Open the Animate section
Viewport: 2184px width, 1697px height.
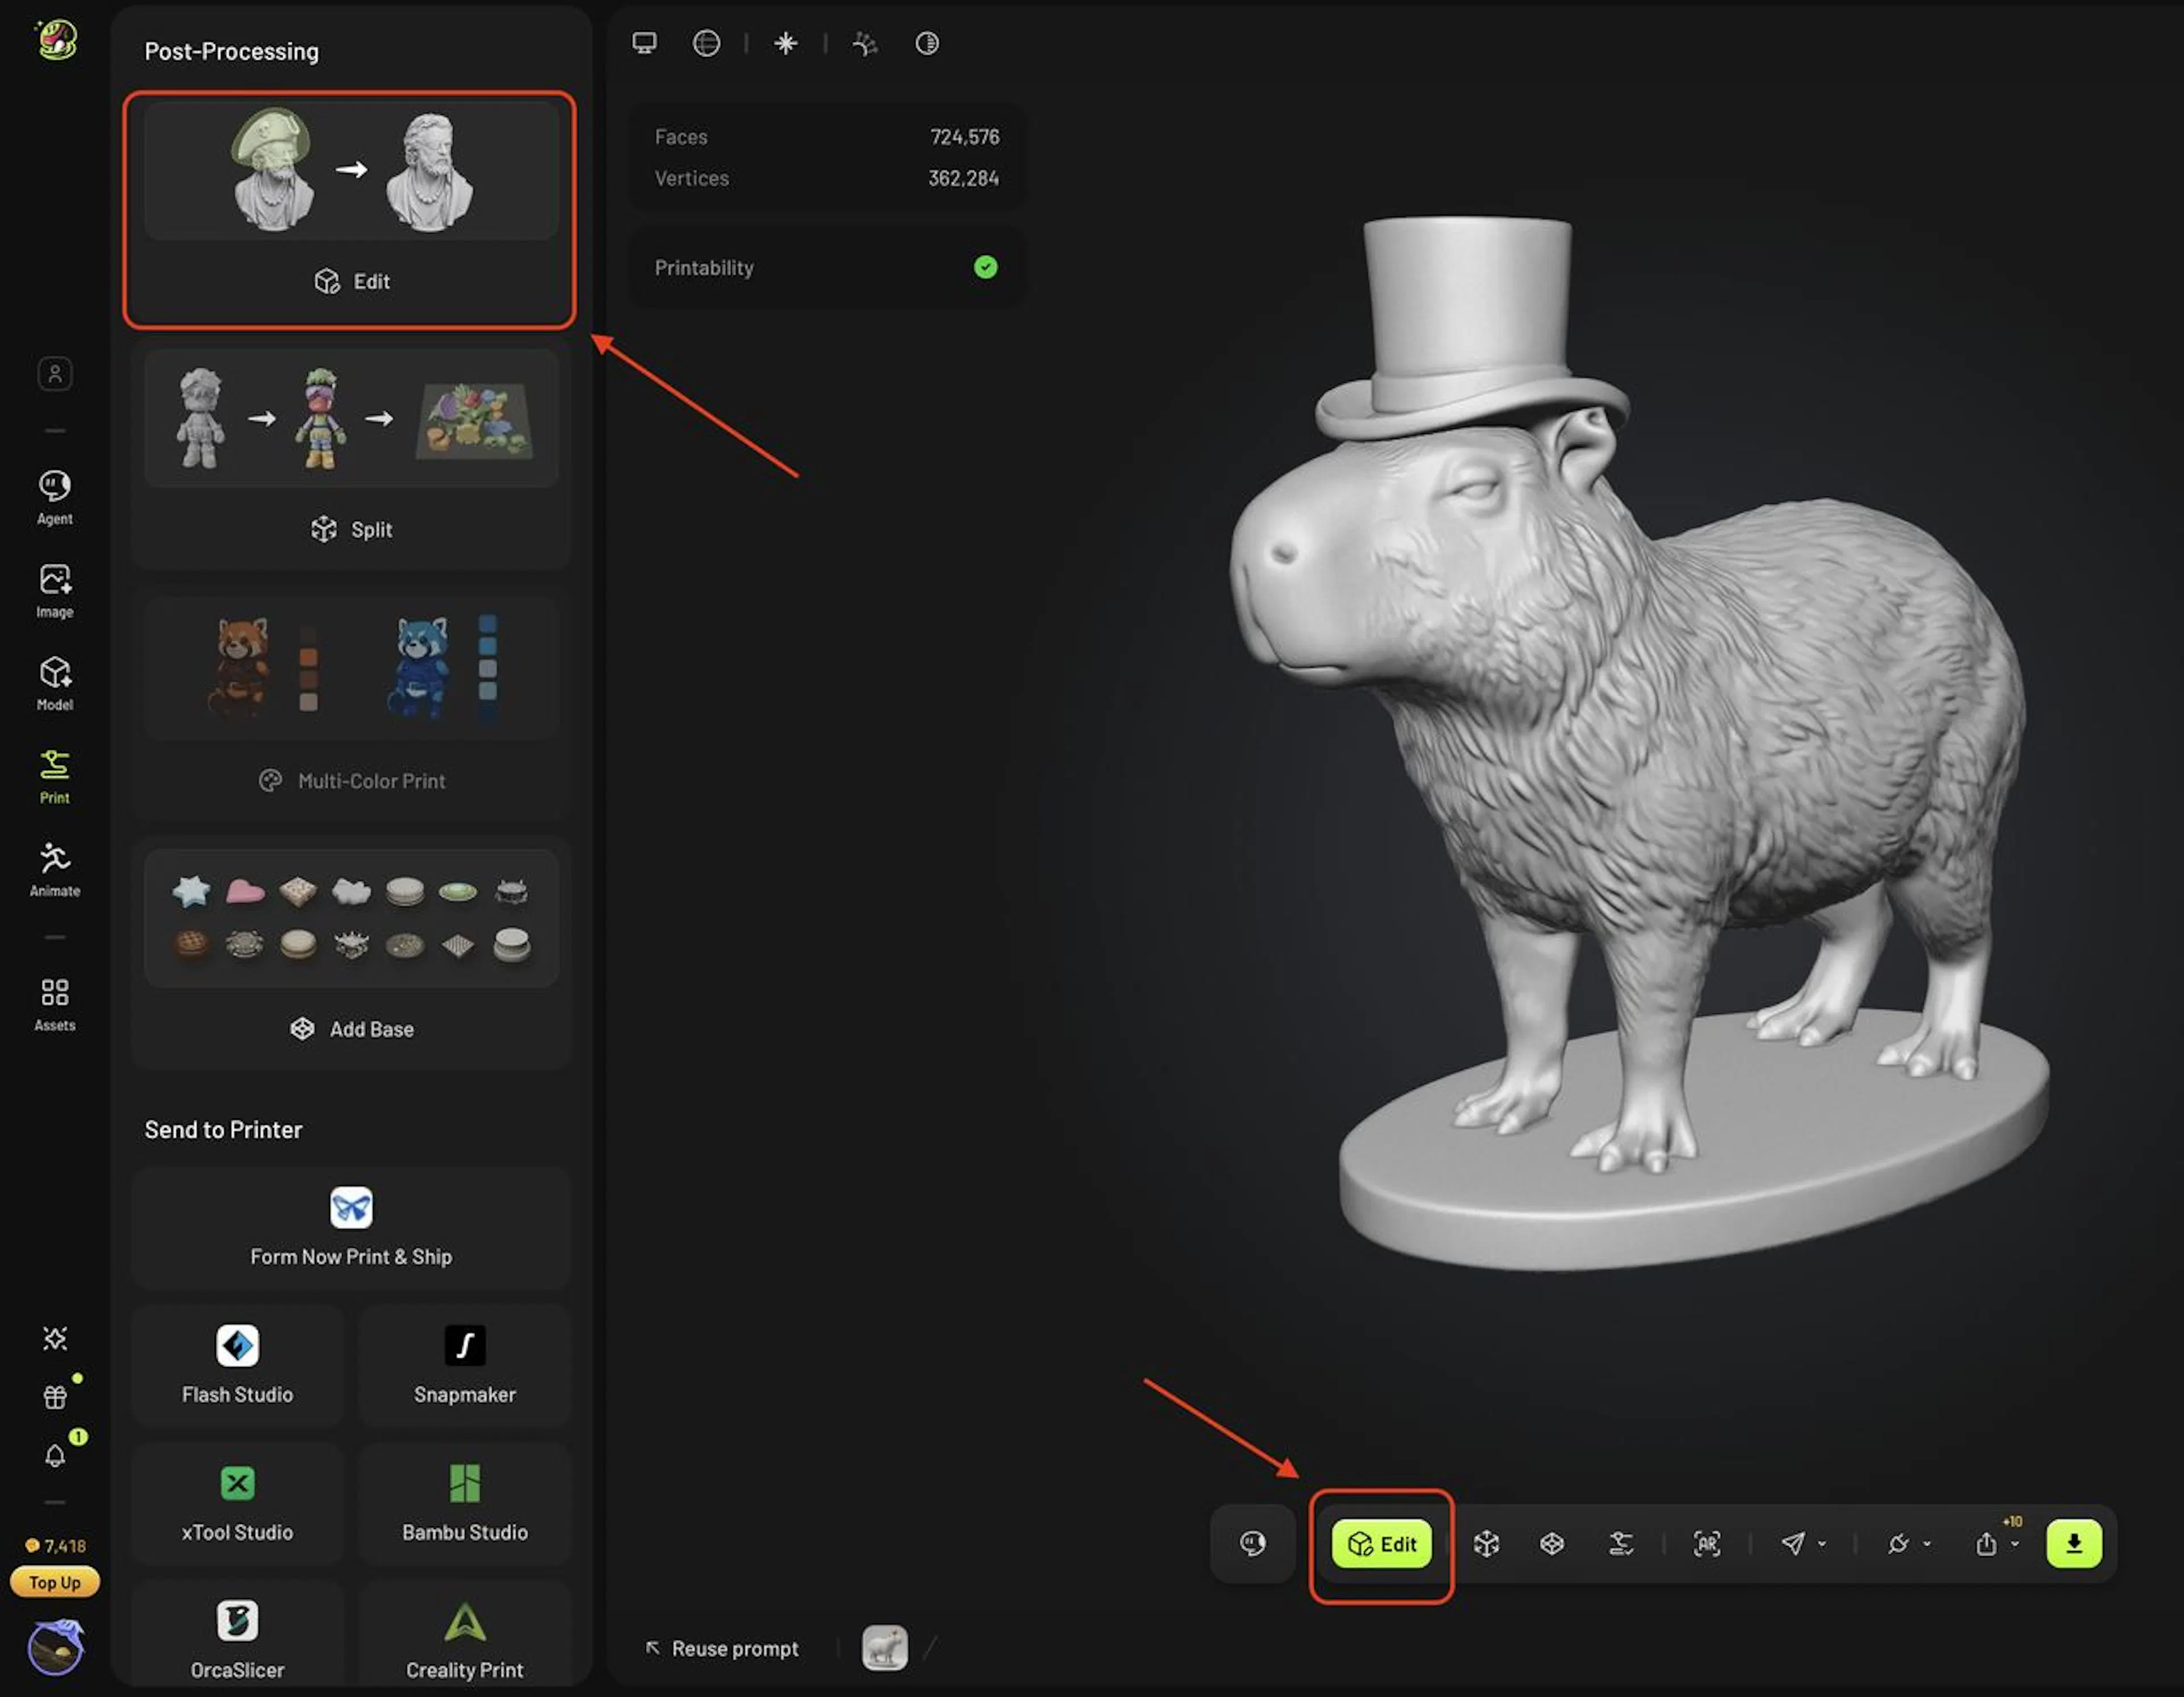click(54, 869)
